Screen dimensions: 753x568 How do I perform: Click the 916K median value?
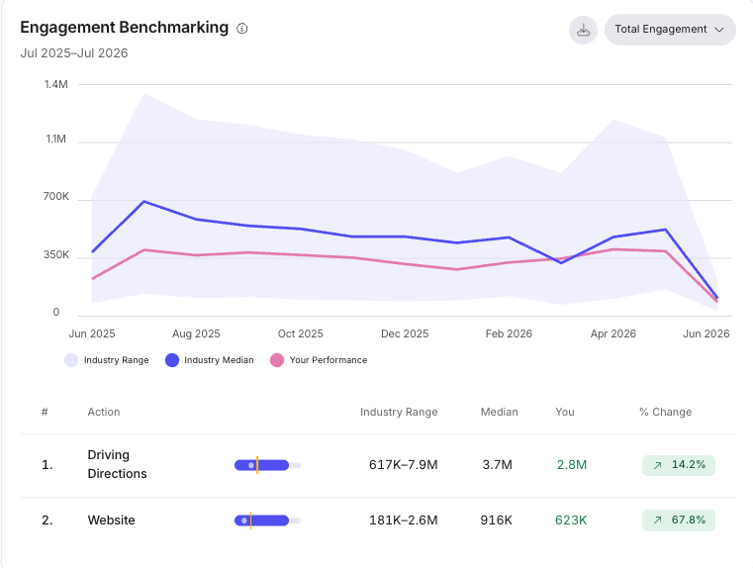pos(497,520)
